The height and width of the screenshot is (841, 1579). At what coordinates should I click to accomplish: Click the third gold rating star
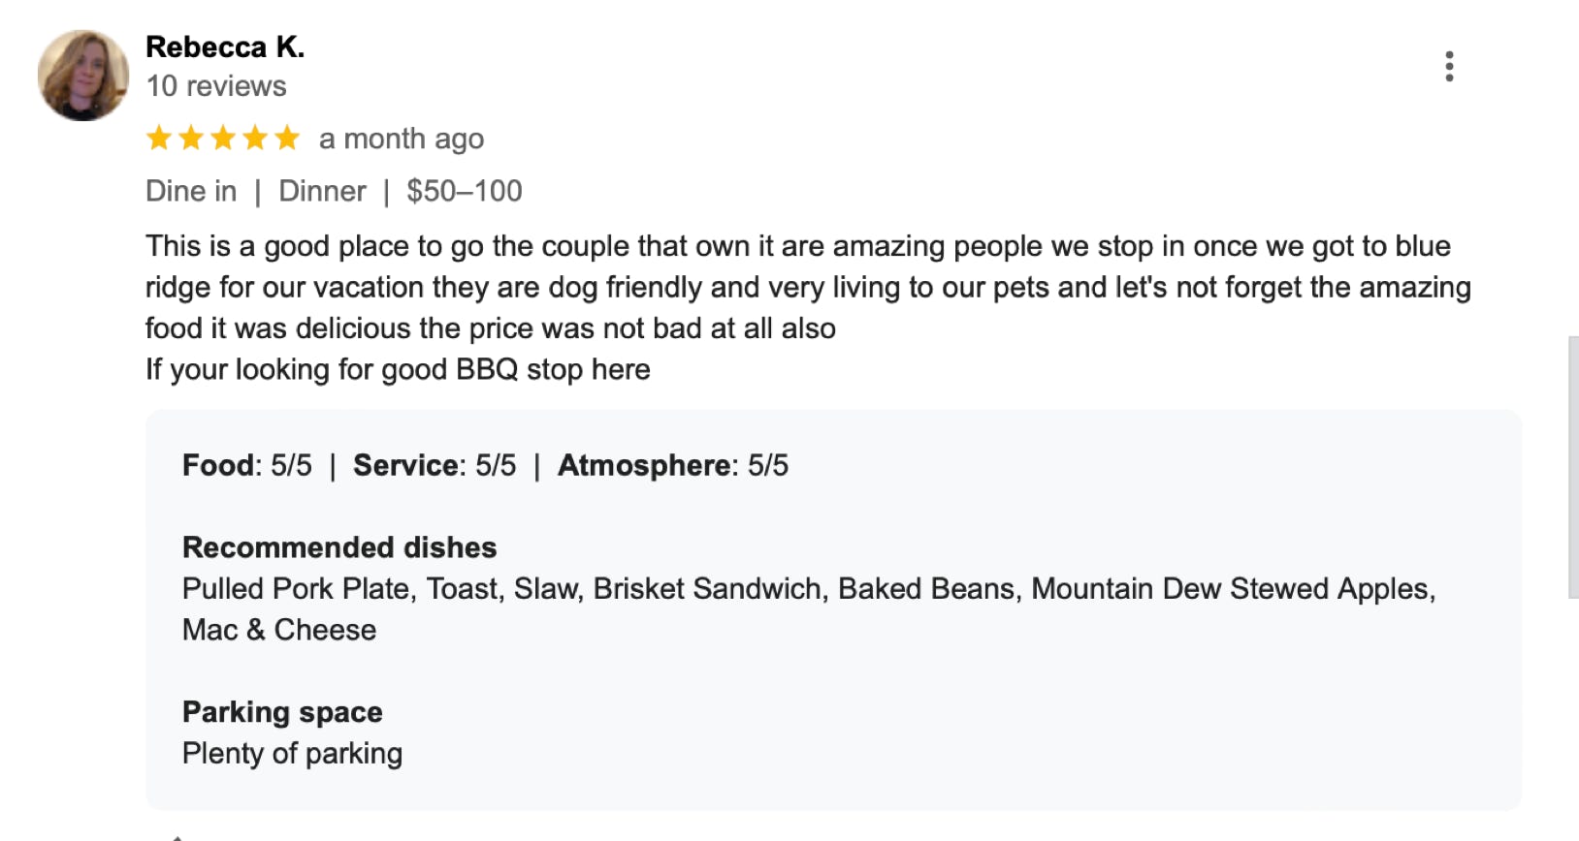coord(223,139)
